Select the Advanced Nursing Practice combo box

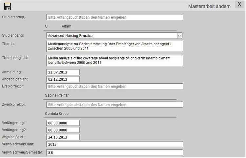point(112,35)
